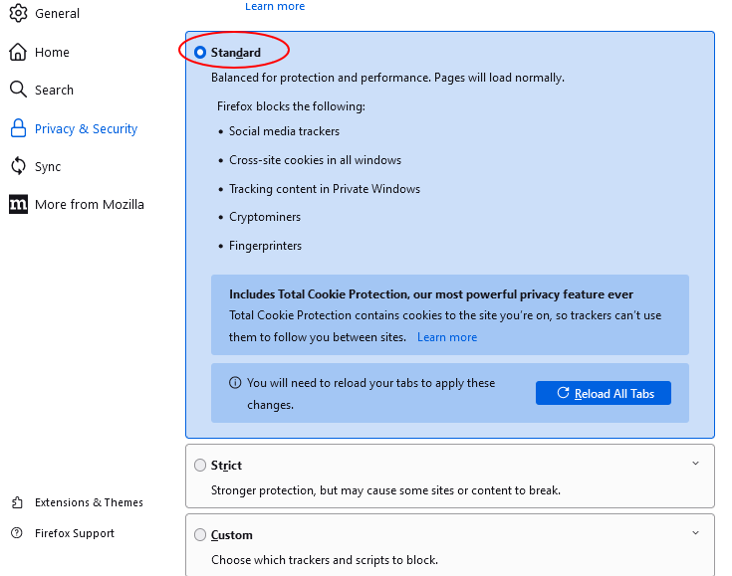Click the Sync arrows icon
The width and height of the screenshot is (732, 576).
18,166
